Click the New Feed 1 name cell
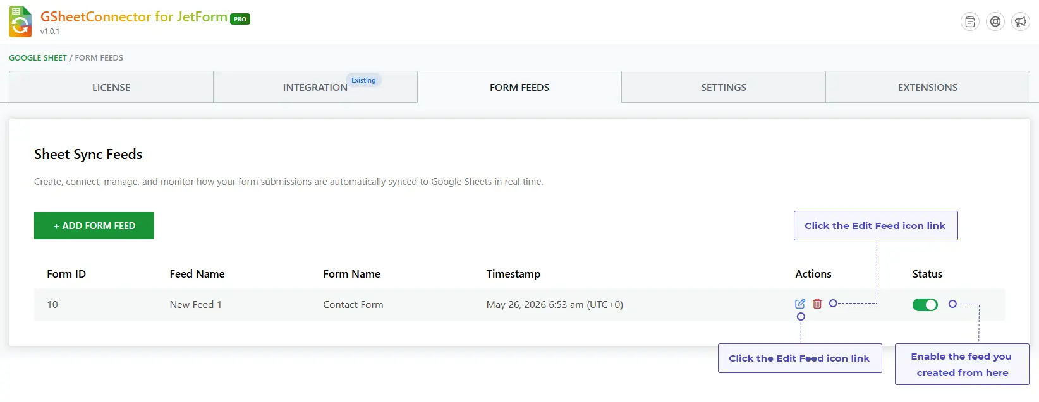This screenshot has height=402, width=1039. coord(196,304)
